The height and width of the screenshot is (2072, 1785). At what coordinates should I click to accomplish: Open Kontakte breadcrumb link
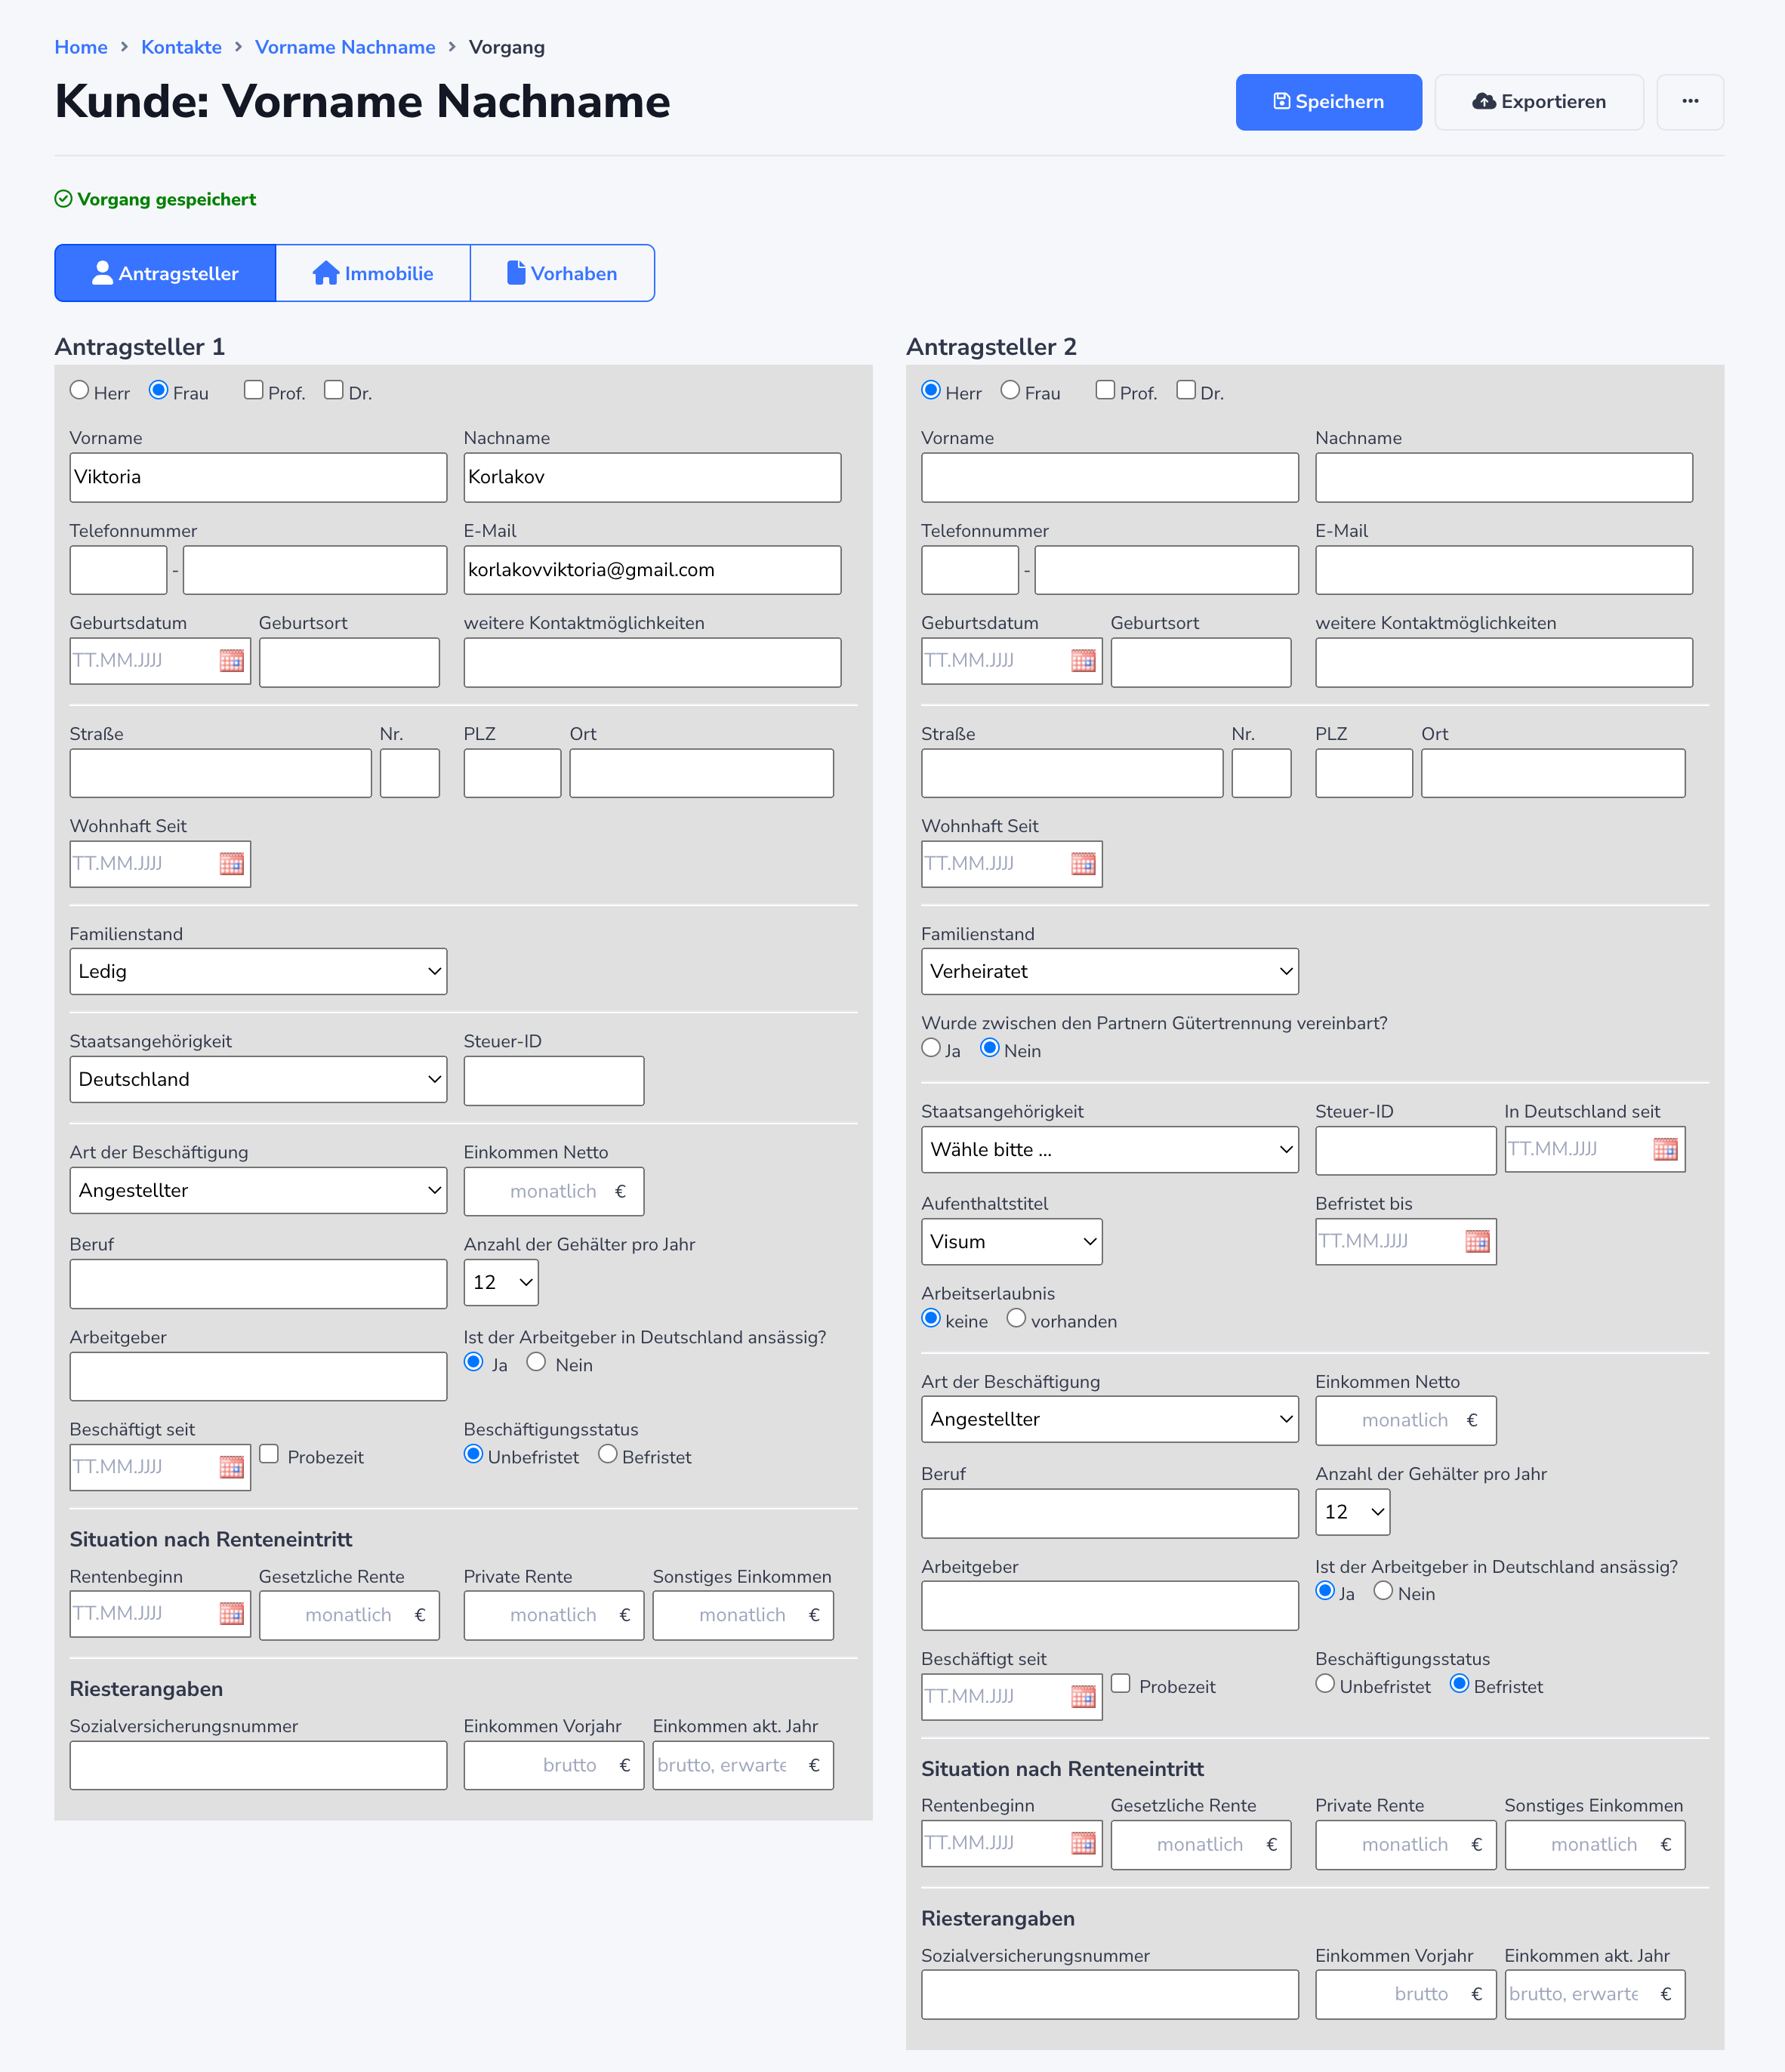[x=181, y=47]
